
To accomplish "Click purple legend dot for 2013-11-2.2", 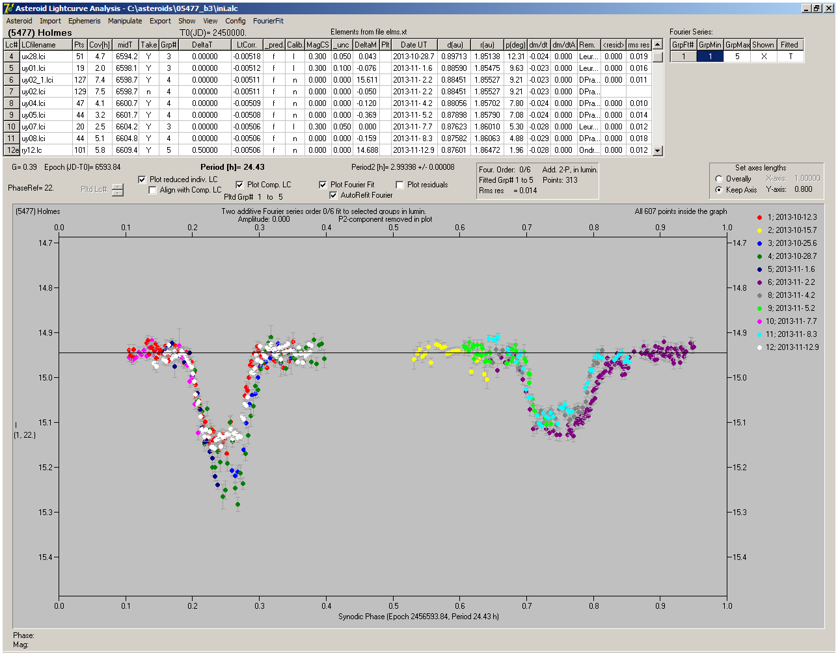I will tap(760, 282).
